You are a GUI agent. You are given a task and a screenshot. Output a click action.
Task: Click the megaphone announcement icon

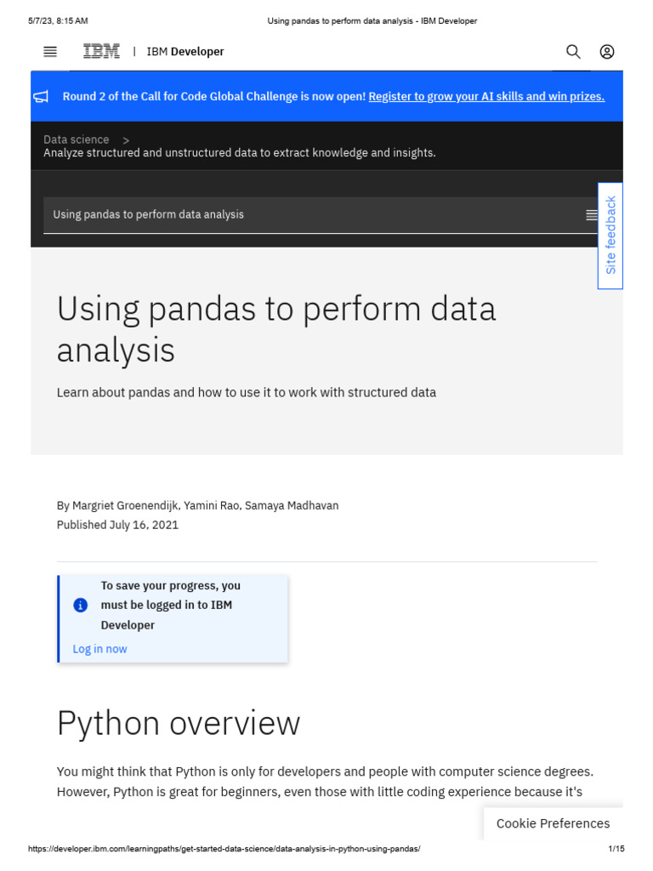[x=41, y=97]
